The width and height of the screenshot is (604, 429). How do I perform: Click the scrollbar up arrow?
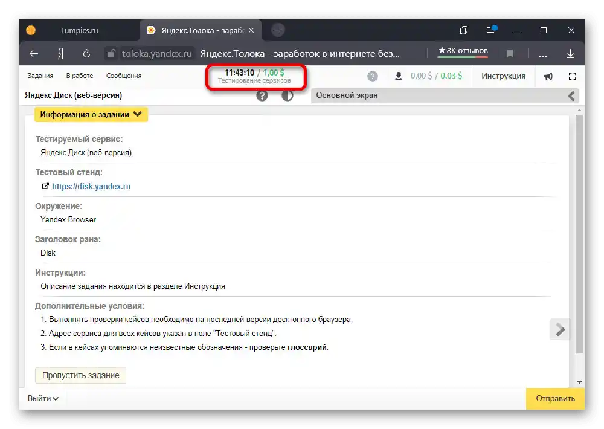(x=579, y=110)
